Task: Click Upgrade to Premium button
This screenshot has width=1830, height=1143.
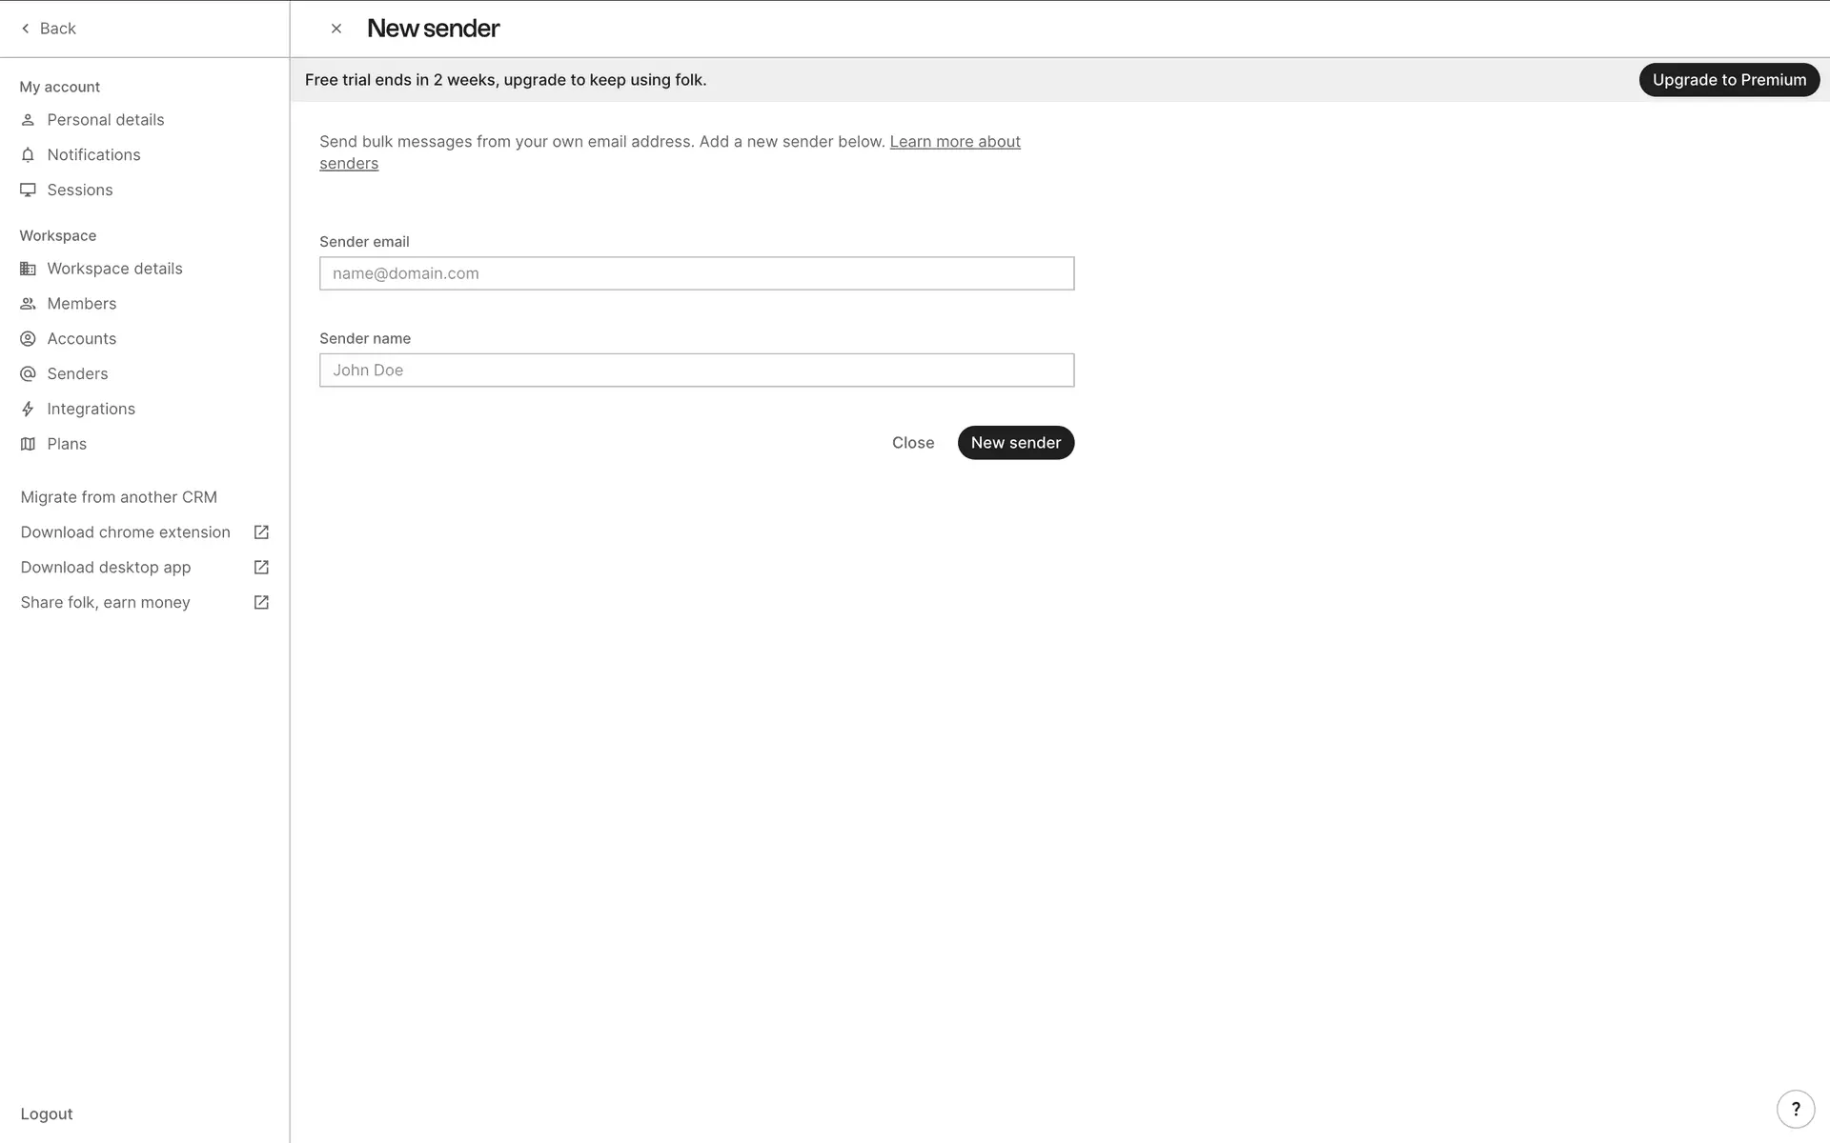Action: click(x=1728, y=80)
